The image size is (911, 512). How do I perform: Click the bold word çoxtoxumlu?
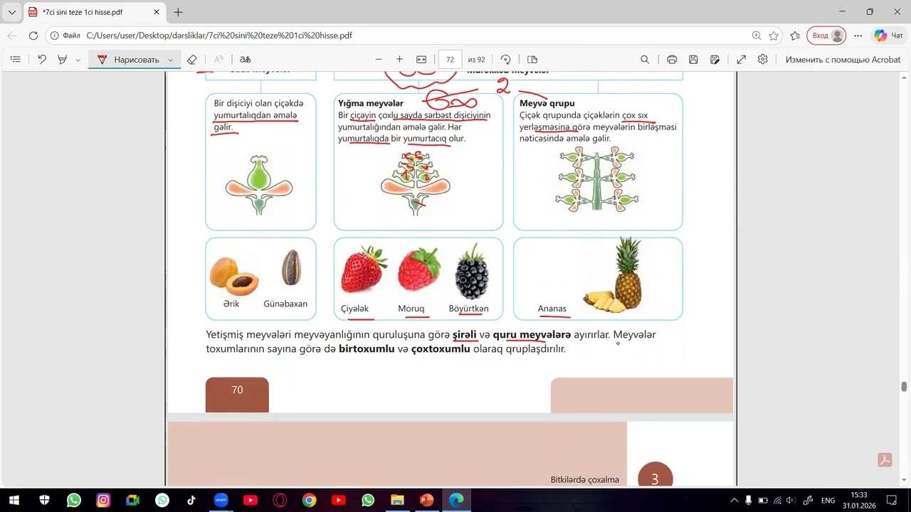(x=441, y=349)
